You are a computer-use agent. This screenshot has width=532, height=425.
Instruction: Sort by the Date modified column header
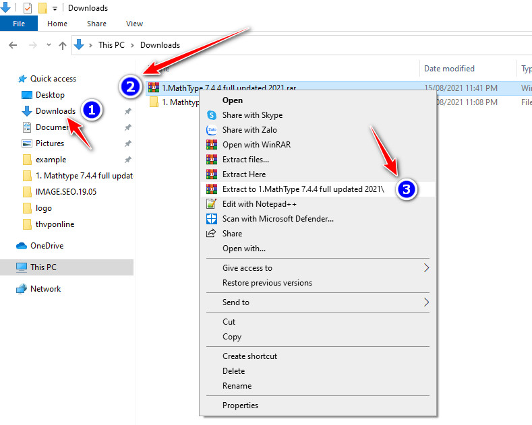(449, 69)
